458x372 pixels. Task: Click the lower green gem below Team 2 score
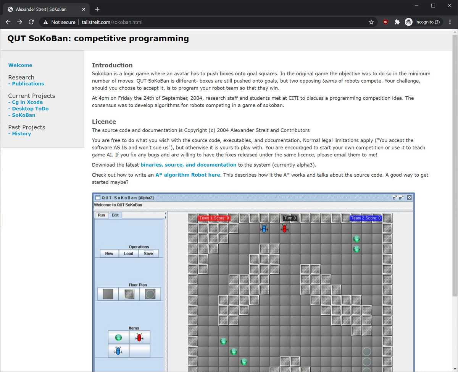(x=356, y=249)
